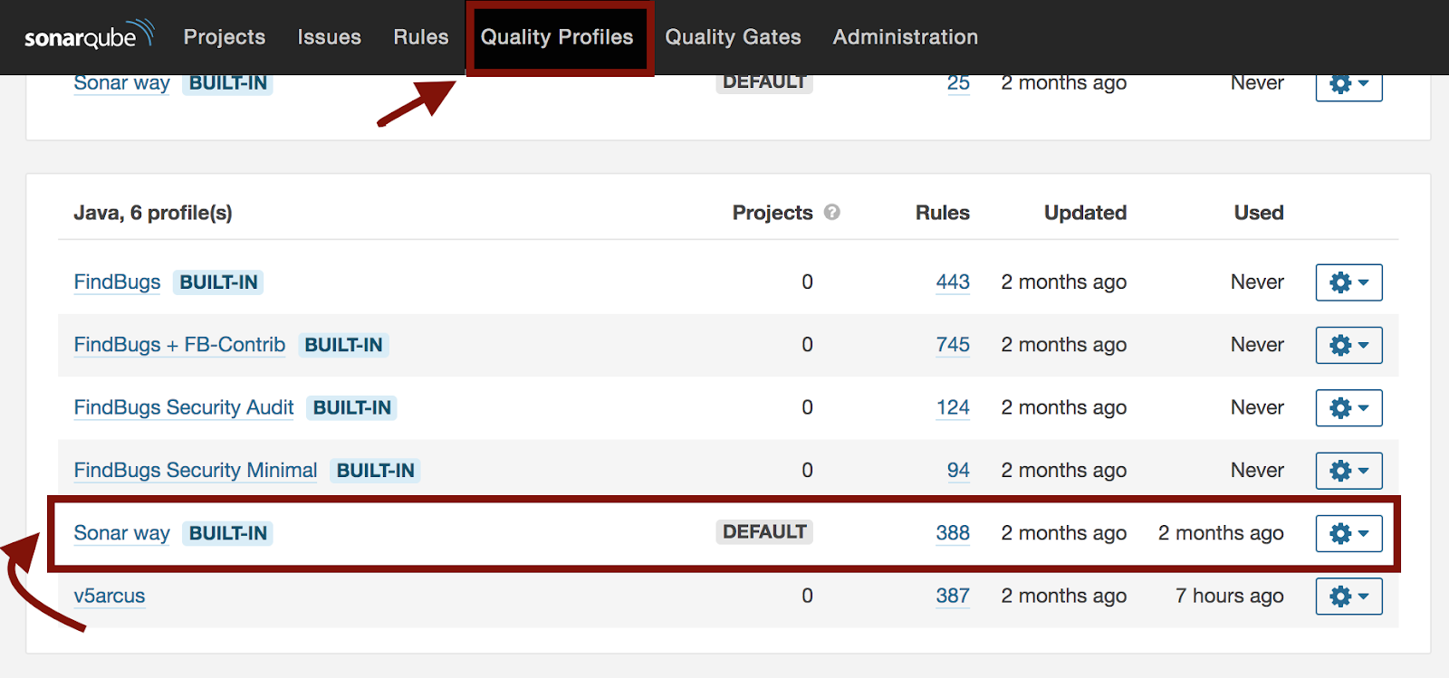Open the Projects menu item
This screenshot has height=678, width=1449.
(225, 37)
